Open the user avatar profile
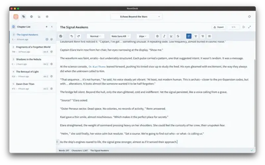Viewport: 265px width, 165px height. (16, 17)
